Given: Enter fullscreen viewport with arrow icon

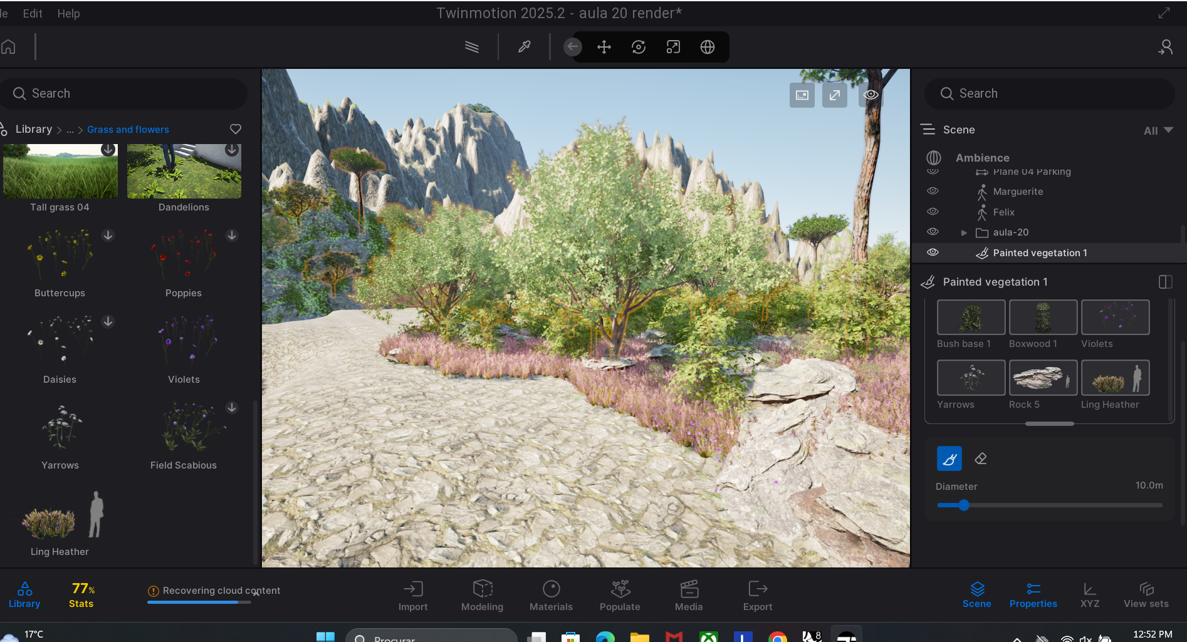Looking at the screenshot, I should 835,95.
